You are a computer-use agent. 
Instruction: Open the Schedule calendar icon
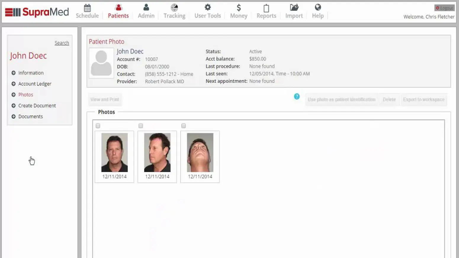click(87, 7)
